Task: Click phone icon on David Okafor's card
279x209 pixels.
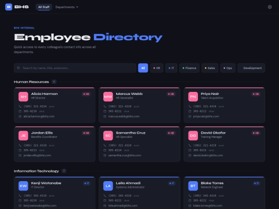Action: click(x=190, y=146)
